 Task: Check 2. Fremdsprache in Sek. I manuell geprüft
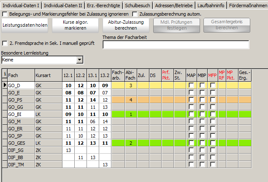click(x=5, y=43)
